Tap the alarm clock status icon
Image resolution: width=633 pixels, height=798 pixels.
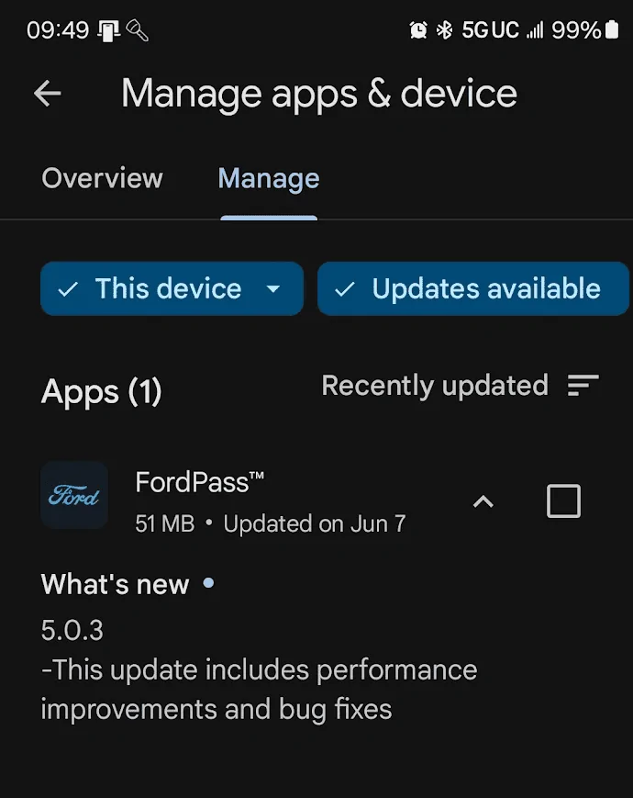coord(418,30)
